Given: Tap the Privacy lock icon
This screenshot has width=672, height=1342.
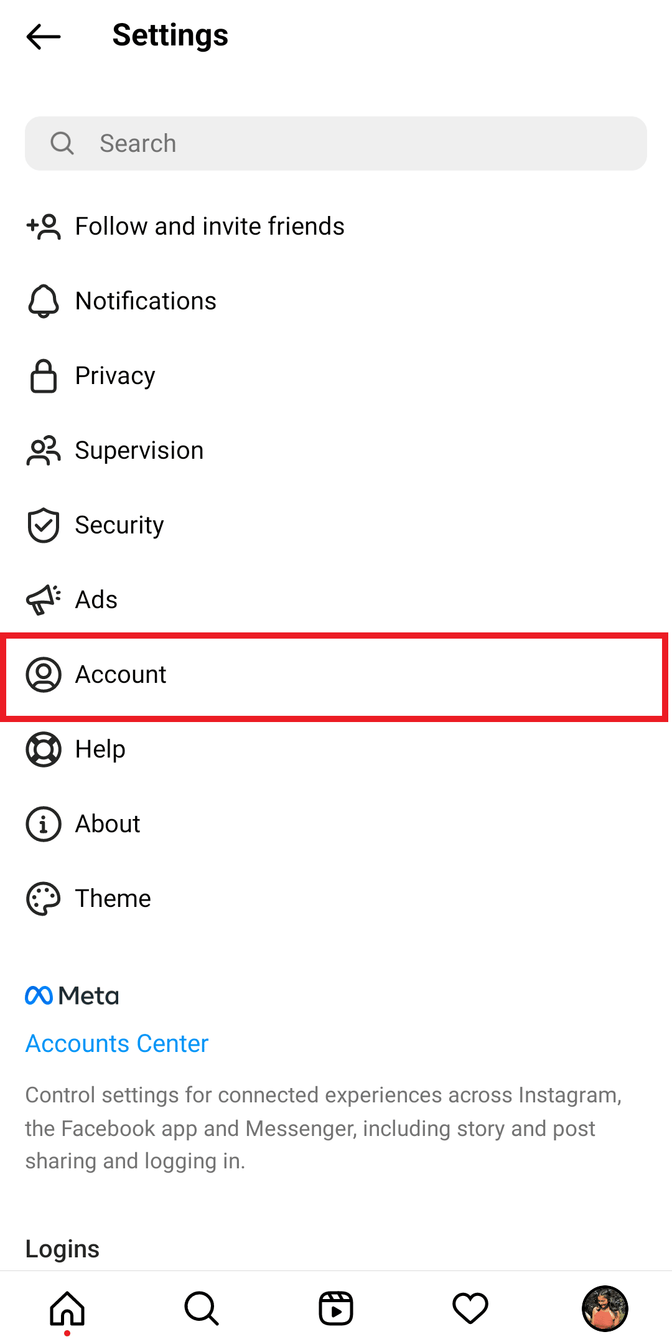Looking at the screenshot, I should click(44, 376).
